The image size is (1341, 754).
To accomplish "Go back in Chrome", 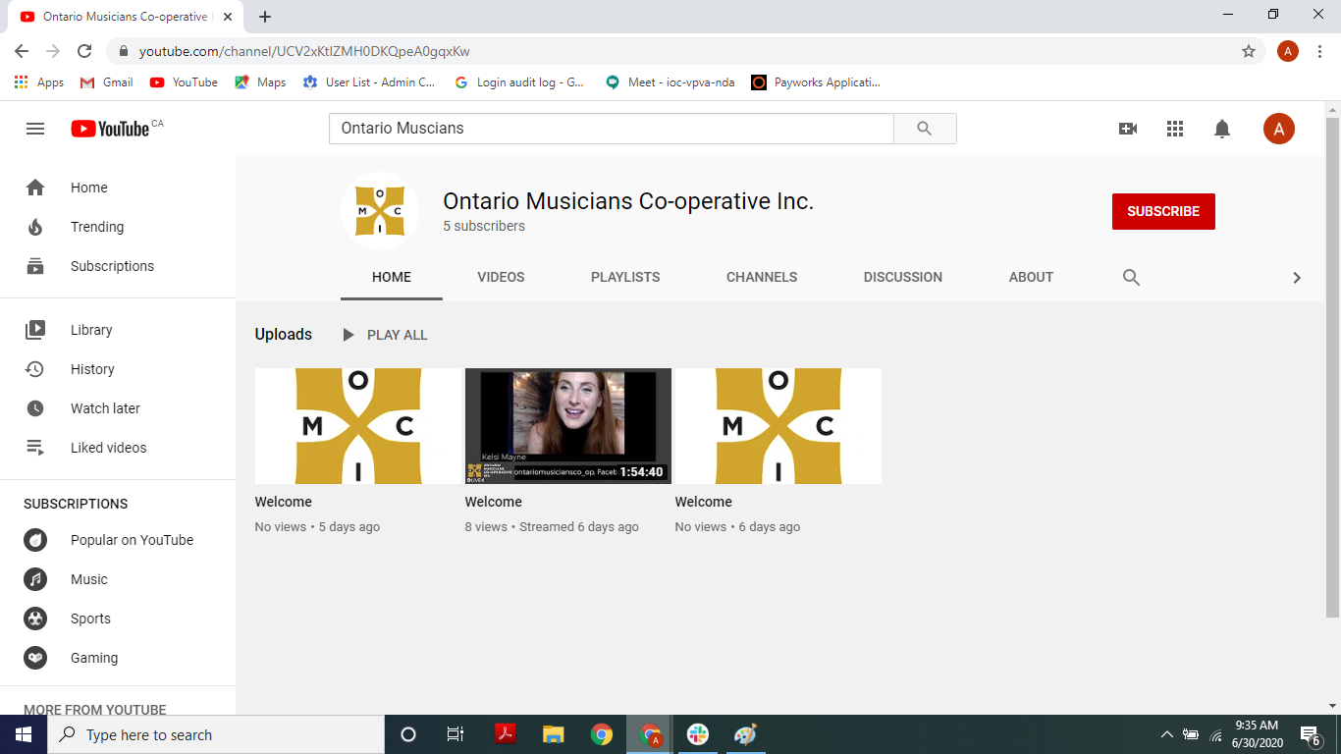I will [x=22, y=51].
